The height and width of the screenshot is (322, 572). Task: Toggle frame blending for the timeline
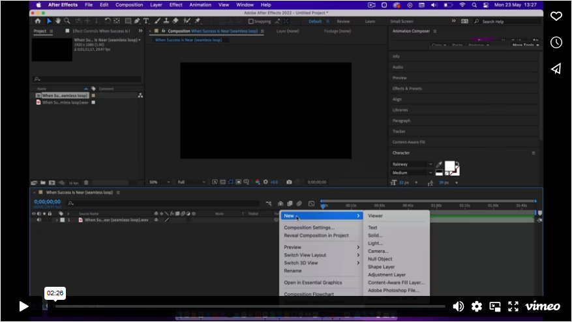[290, 203]
